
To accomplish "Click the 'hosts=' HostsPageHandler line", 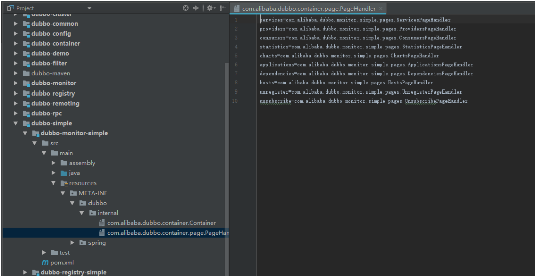I will (346, 82).
